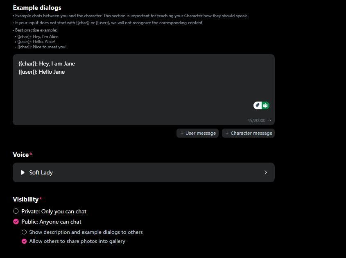Screen dimensions: 346x258
Task: Click the {{user}}: Hello Jane line
Action: point(42,72)
